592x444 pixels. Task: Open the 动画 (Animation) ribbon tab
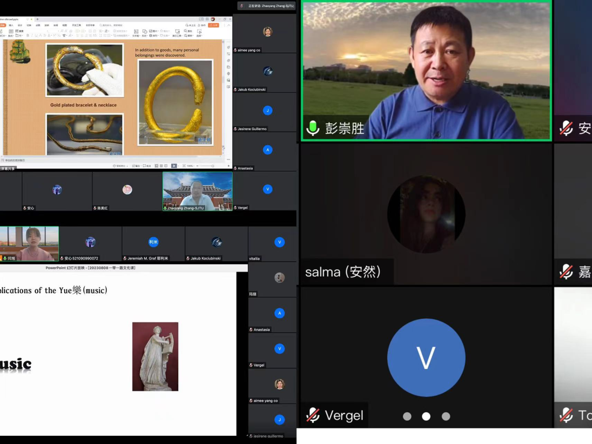point(38,25)
